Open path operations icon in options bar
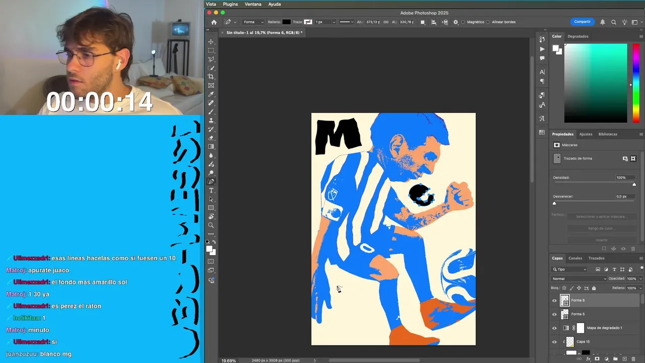This screenshot has height=363, width=645. tap(423, 22)
